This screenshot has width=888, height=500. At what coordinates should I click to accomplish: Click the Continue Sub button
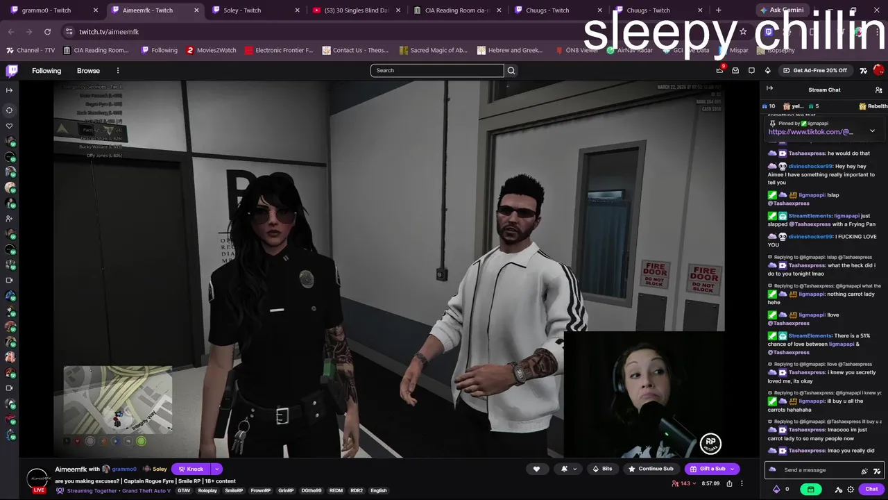pos(651,469)
